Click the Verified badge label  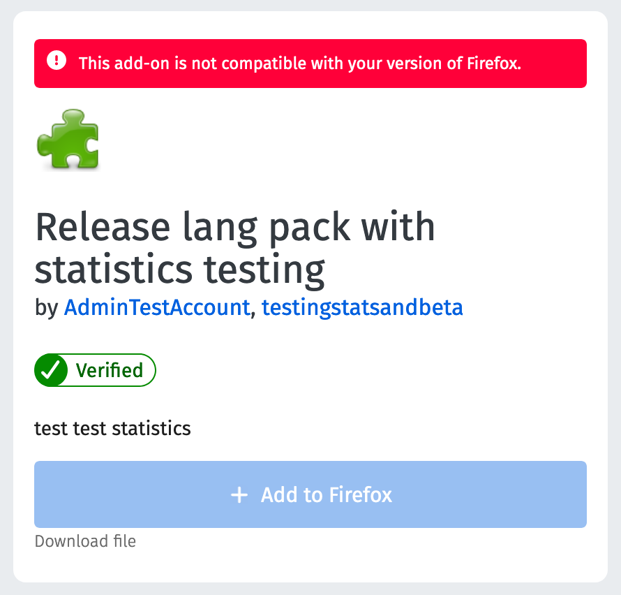(x=95, y=370)
